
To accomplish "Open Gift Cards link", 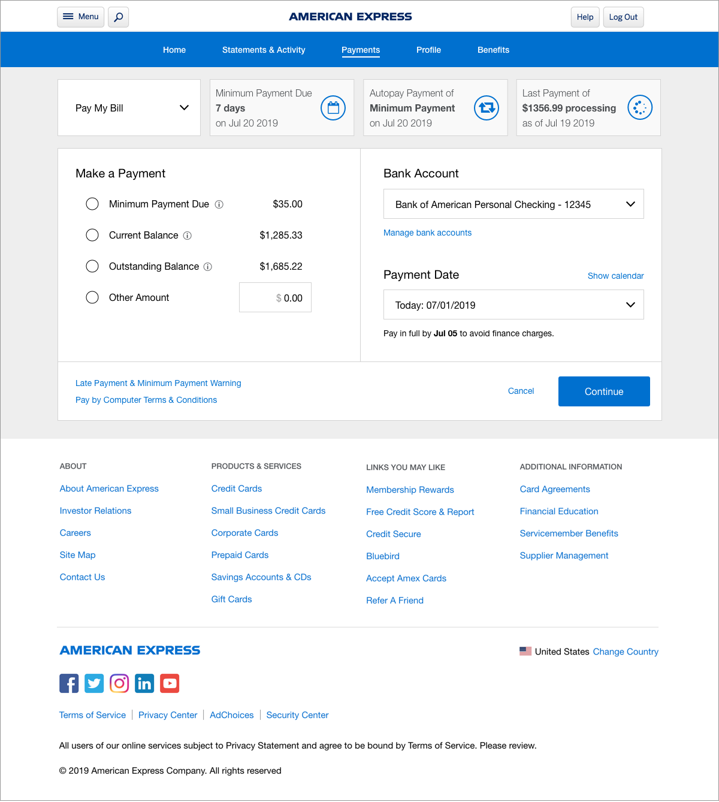I will pos(231,599).
